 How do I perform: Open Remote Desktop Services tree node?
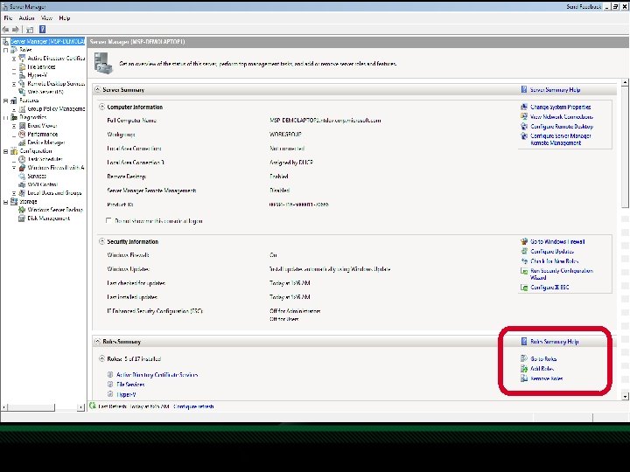click(x=56, y=84)
